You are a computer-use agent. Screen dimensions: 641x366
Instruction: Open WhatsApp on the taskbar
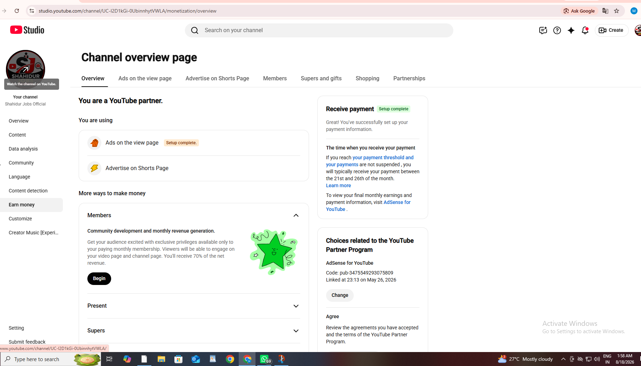pos(265,359)
